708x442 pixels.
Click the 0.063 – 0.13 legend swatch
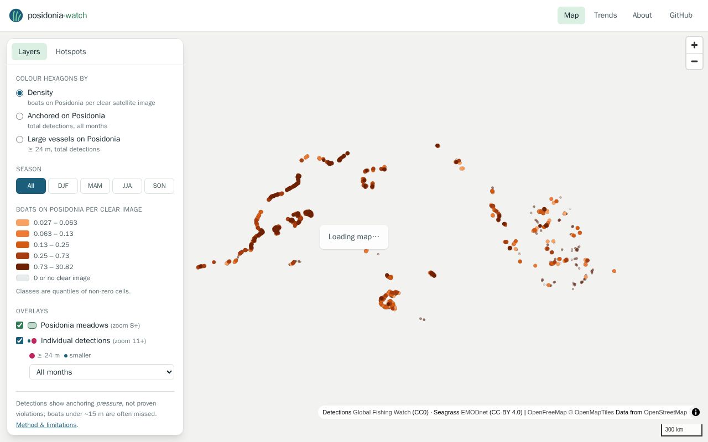click(23, 234)
